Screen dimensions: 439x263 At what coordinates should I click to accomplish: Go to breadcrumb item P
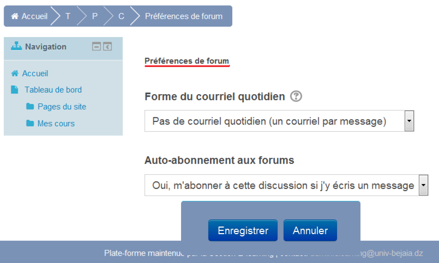[94, 16]
